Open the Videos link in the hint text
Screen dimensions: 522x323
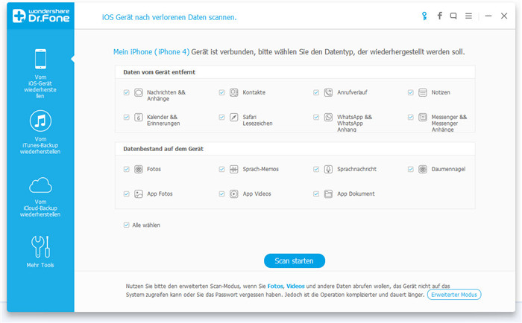[295, 286]
